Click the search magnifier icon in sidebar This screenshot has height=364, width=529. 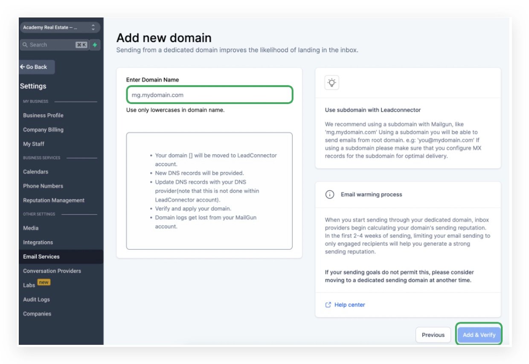point(25,45)
